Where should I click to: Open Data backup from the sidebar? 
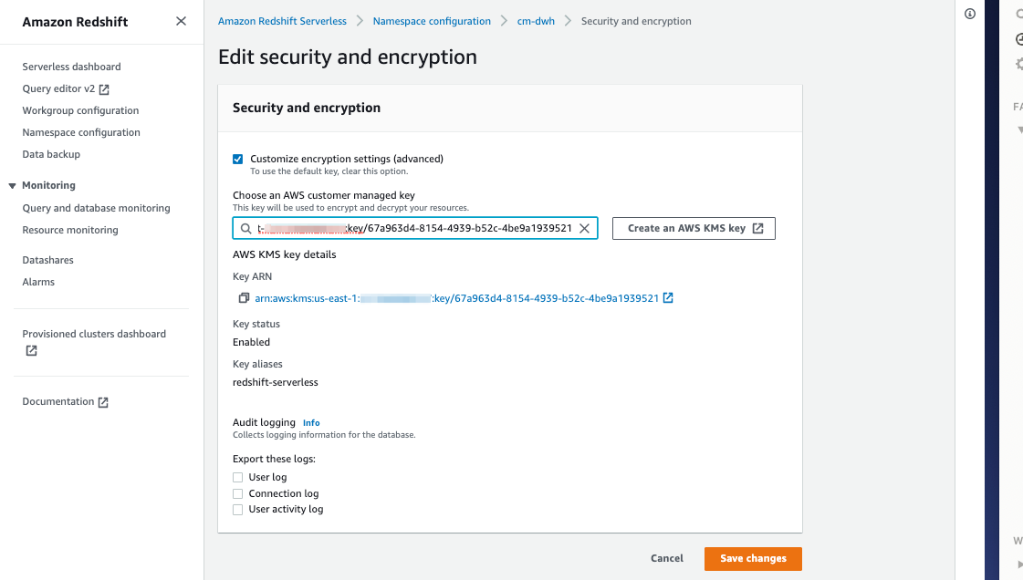tap(52, 153)
